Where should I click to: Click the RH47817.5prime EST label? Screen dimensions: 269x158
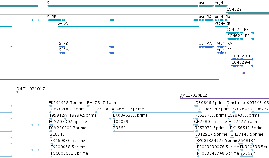click(103, 103)
